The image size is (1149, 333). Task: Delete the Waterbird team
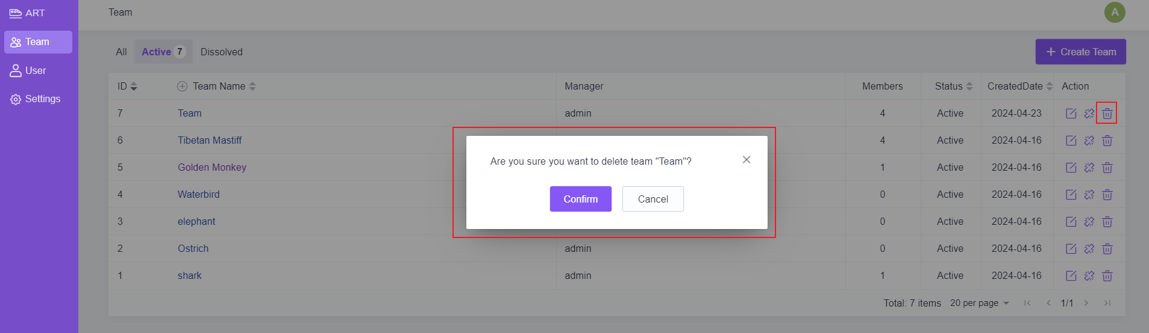click(1107, 195)
